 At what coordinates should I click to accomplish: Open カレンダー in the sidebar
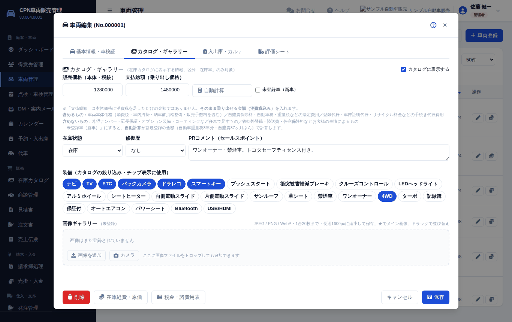pyautogui.click(x=27, y=124)
